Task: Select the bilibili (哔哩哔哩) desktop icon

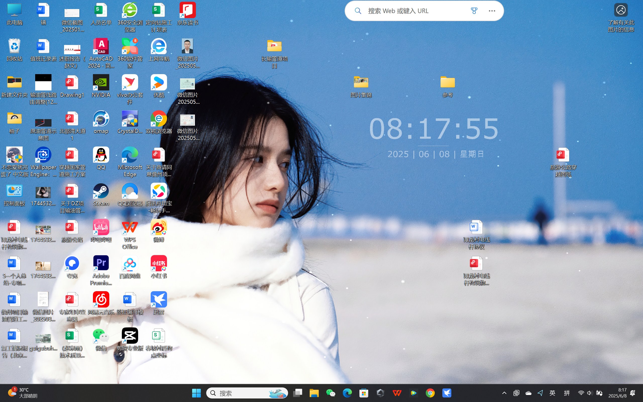Action: (101, 227)
